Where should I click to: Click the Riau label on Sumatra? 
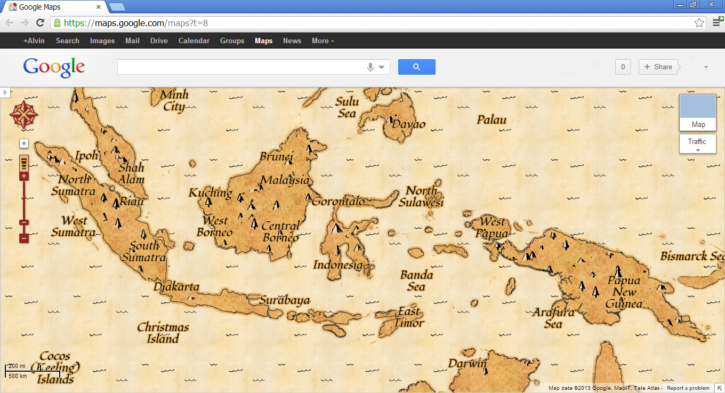(x=132, y=201)
